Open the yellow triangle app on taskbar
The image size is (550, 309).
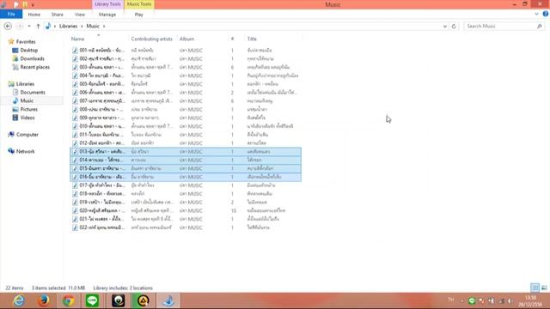click(x=143, y=301)
